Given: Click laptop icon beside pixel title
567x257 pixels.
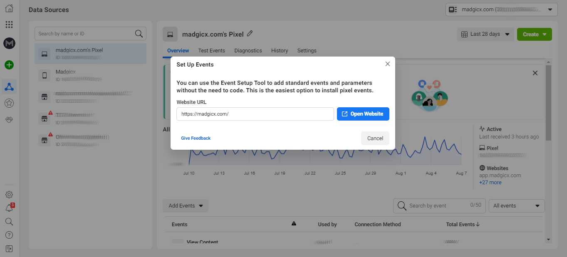Looking at the screenshot, I should point(170,35).
